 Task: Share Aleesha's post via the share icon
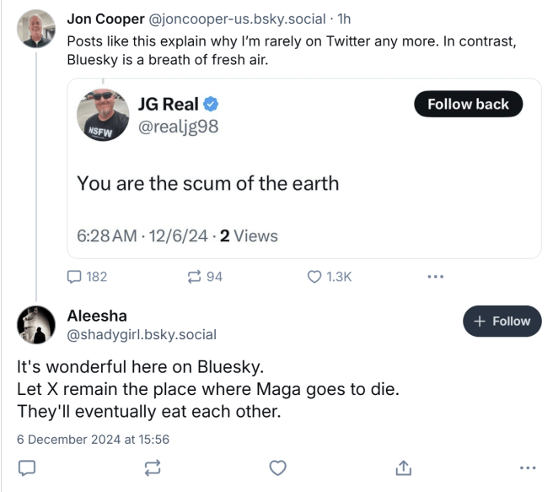tap(403, 468)
